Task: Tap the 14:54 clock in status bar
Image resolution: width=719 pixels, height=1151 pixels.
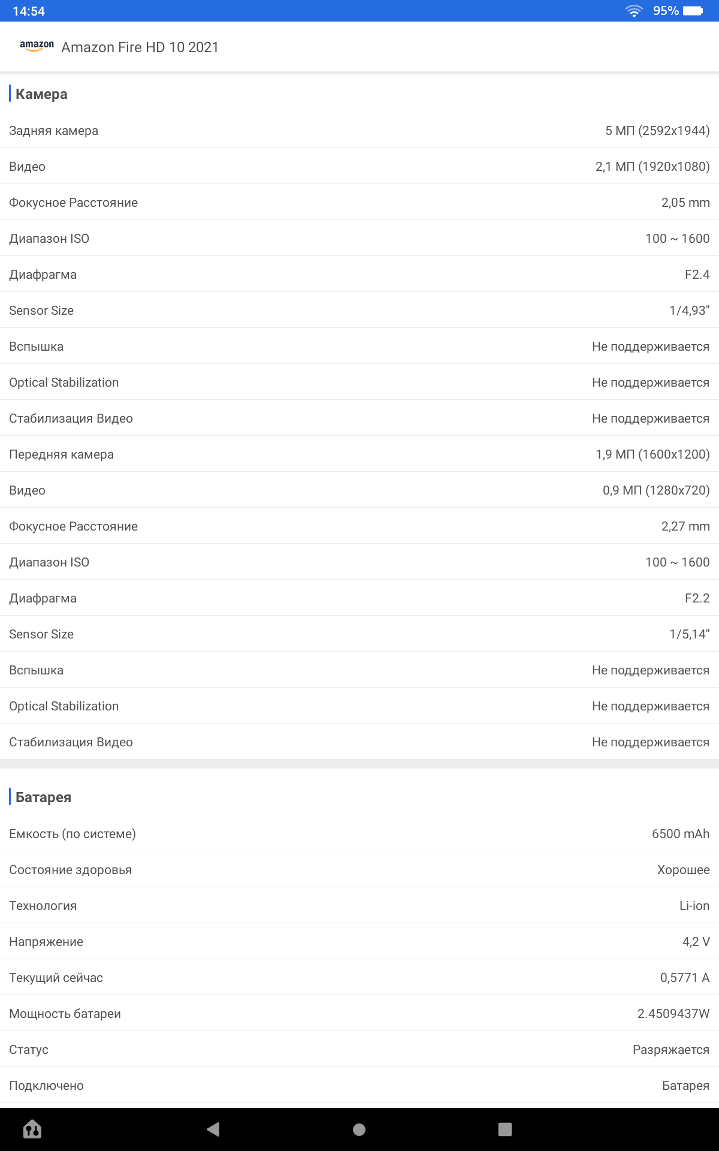Action: 29,11
